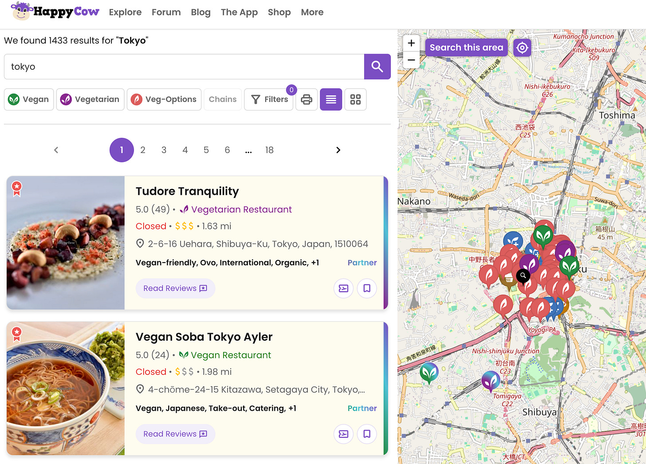Click Search this area button
The width and height of the screenshot is (646, 464).
coord(466,47)
